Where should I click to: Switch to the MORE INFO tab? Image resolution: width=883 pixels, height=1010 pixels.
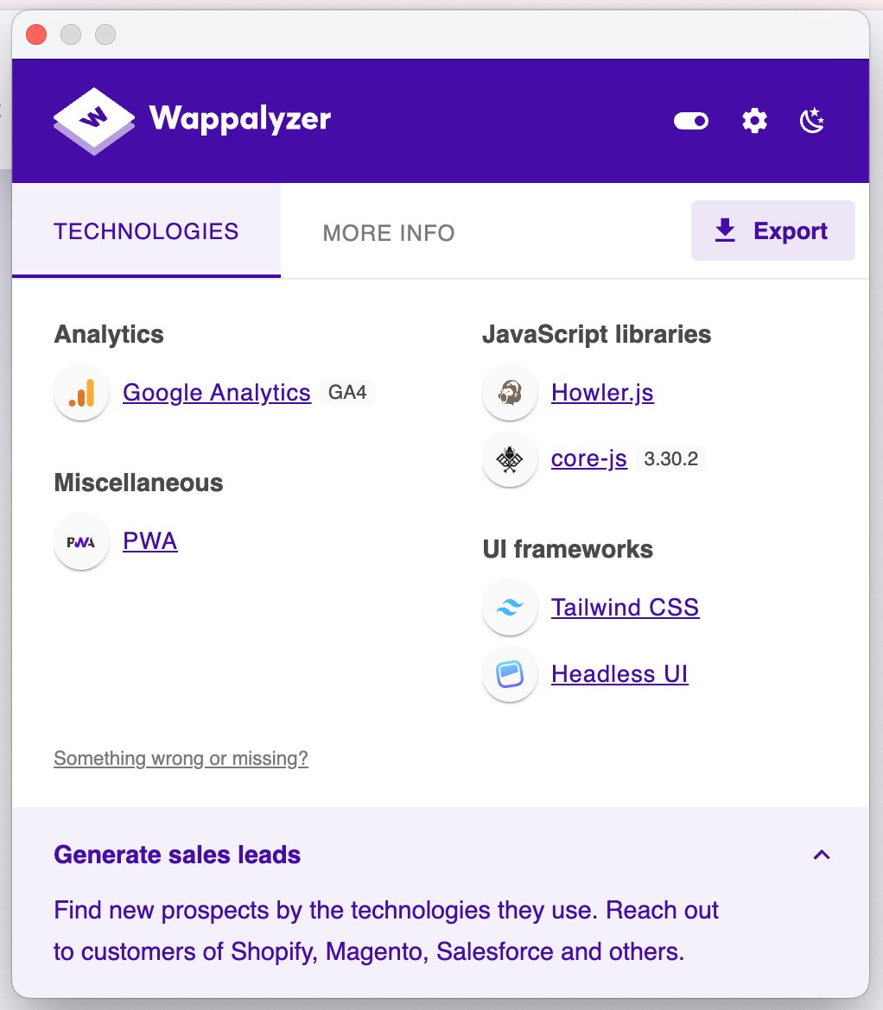click(389, 232)
